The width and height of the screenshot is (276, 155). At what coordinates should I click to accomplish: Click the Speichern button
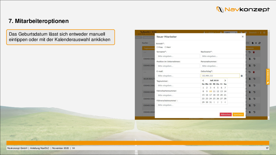[x=238, y=115]
